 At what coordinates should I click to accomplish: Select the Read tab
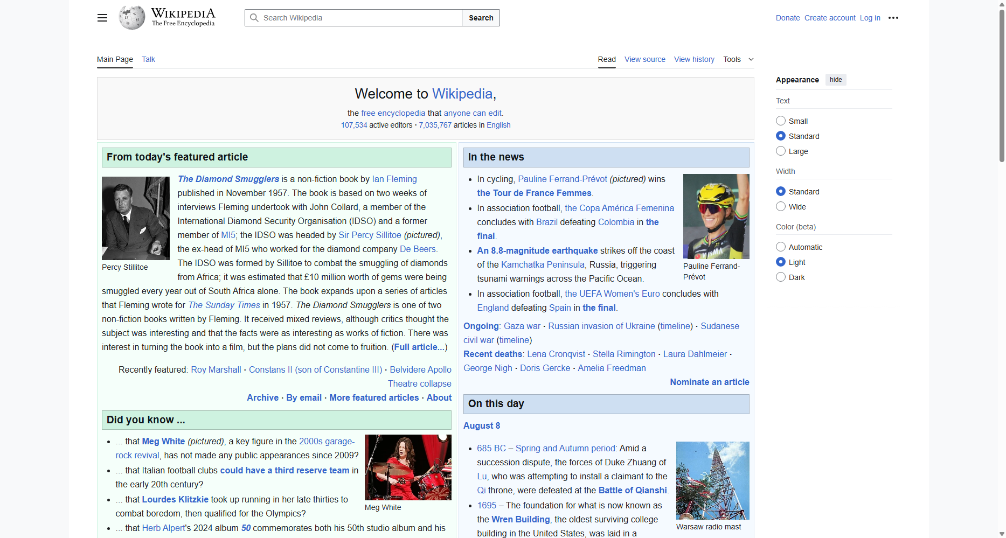click(607, 59)
